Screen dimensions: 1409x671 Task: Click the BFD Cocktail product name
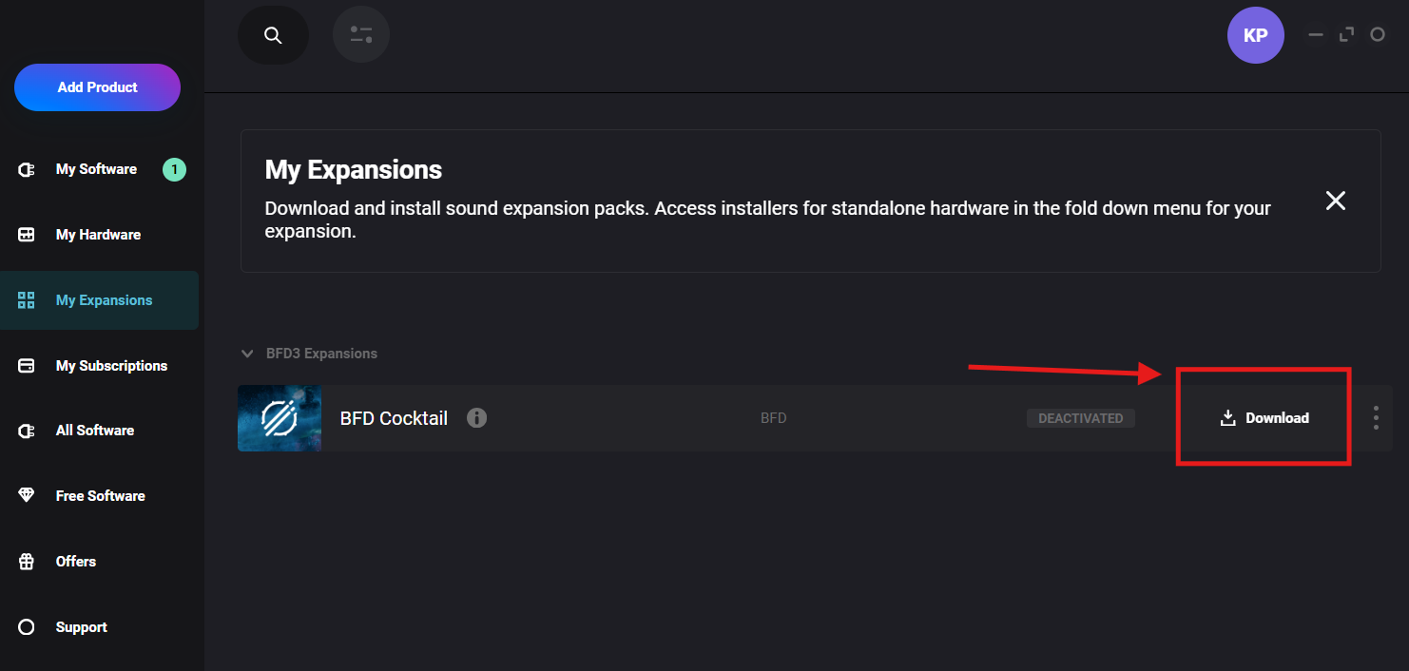(x=394, y=418)
